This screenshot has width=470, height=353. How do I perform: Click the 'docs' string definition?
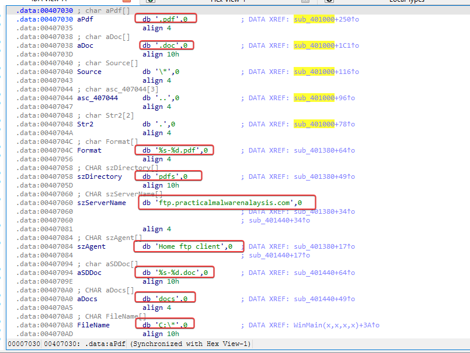pos(165,299)
